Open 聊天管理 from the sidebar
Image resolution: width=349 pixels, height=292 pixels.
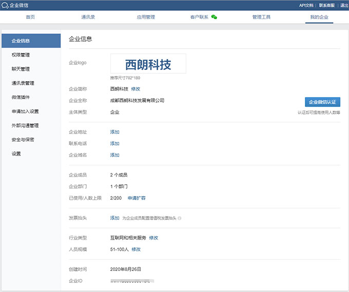coord(21,69)
